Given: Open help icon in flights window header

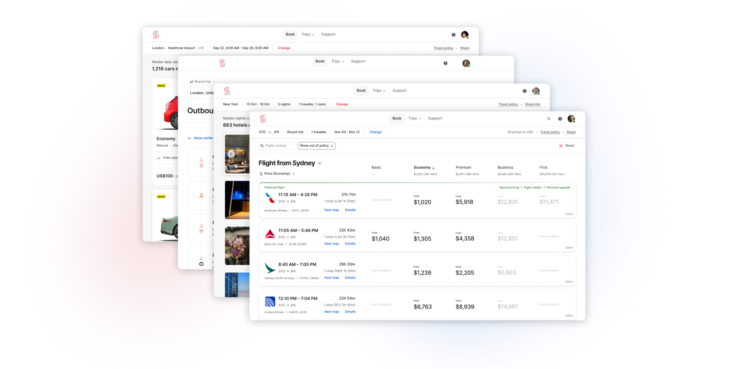Looking at the screenshot, I should click(560, 119).
